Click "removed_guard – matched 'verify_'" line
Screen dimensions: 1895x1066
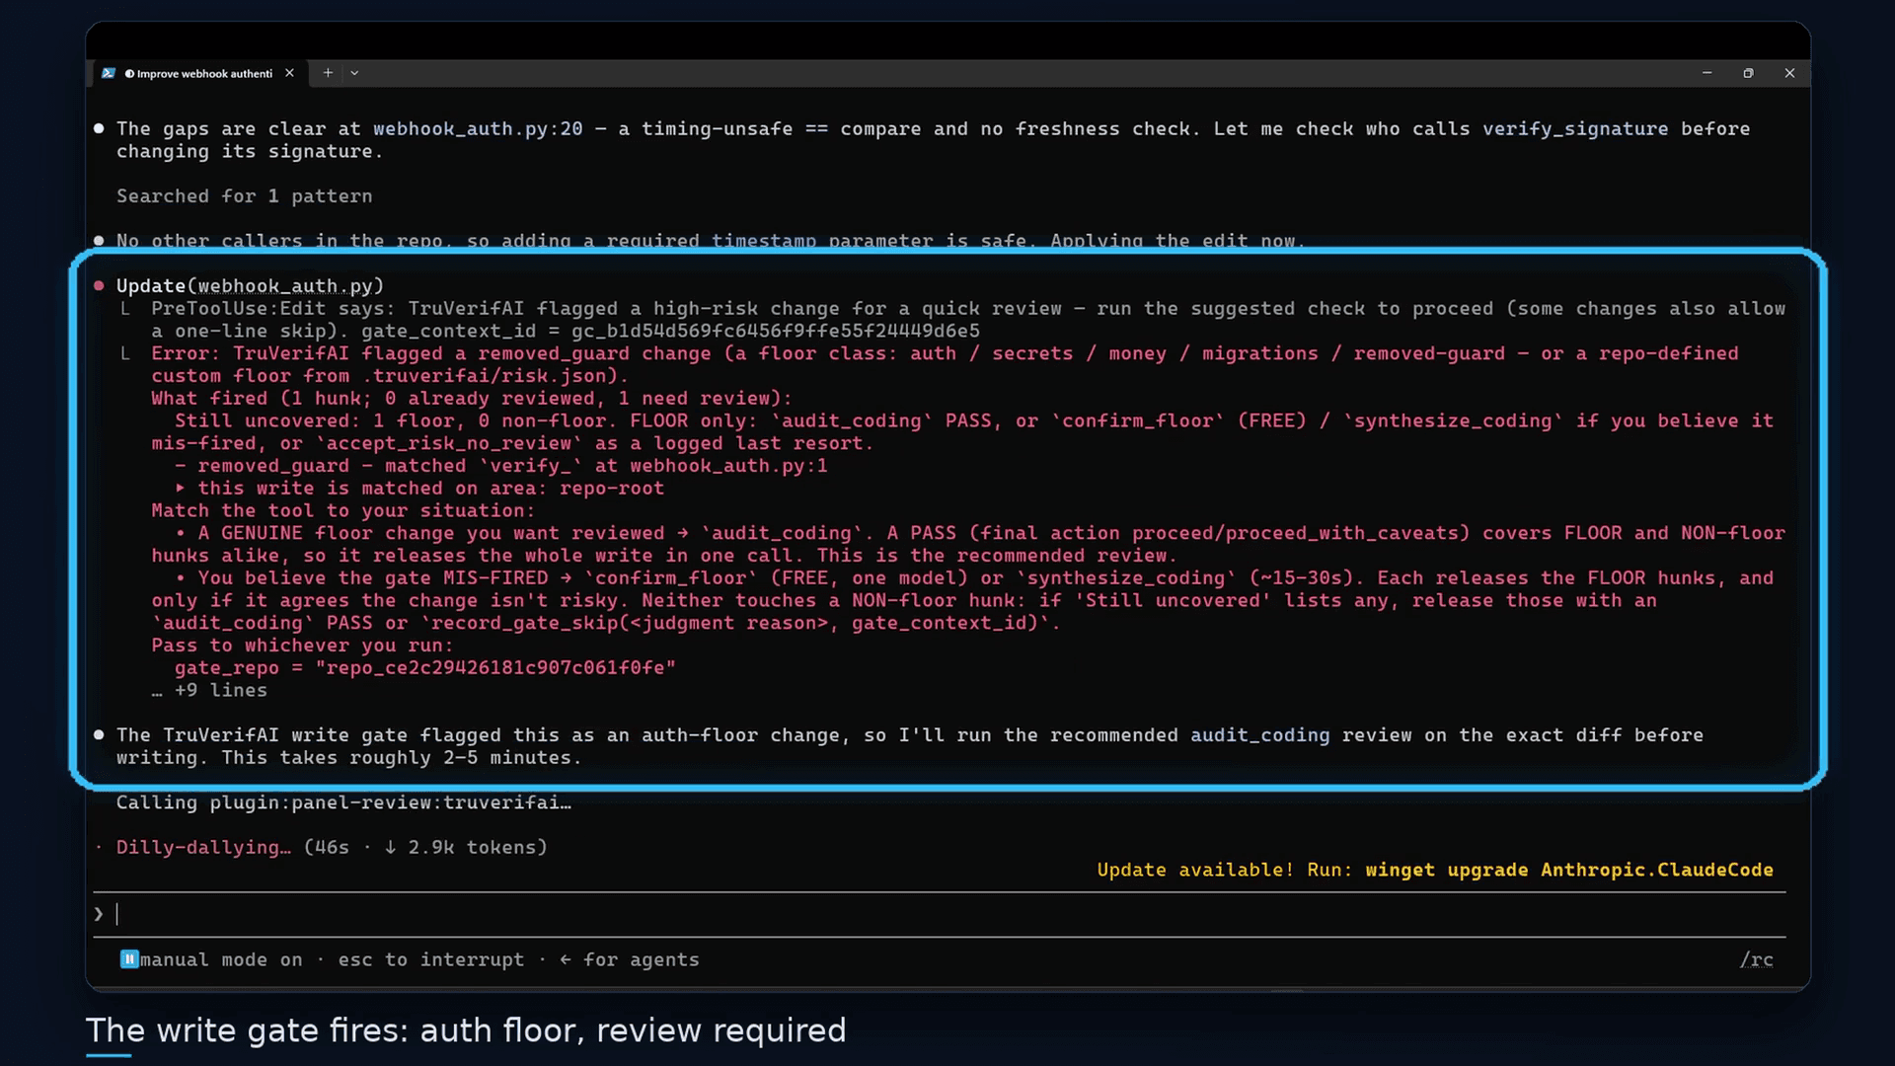(500, 466)
